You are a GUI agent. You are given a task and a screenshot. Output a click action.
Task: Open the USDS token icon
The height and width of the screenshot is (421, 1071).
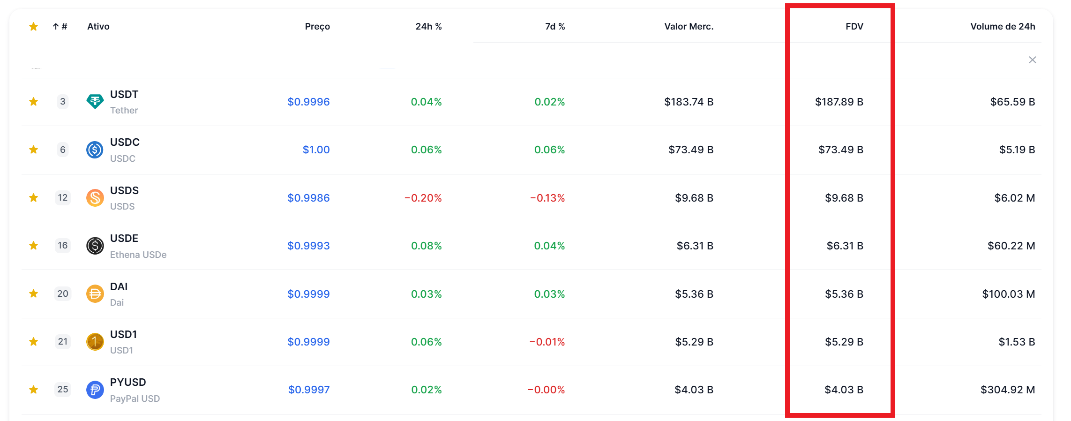tap(95, 197)
